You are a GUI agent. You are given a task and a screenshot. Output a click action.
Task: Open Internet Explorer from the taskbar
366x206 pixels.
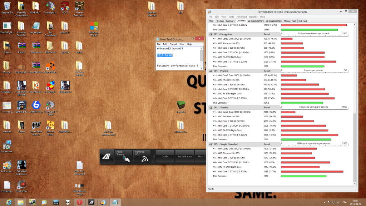(9, 202)
